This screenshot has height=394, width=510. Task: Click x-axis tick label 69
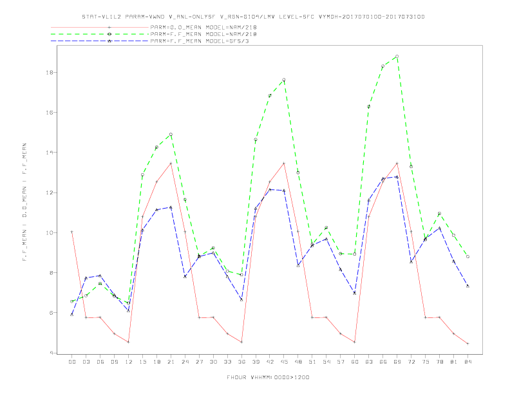pyautogui.click(x=397, y=362)
